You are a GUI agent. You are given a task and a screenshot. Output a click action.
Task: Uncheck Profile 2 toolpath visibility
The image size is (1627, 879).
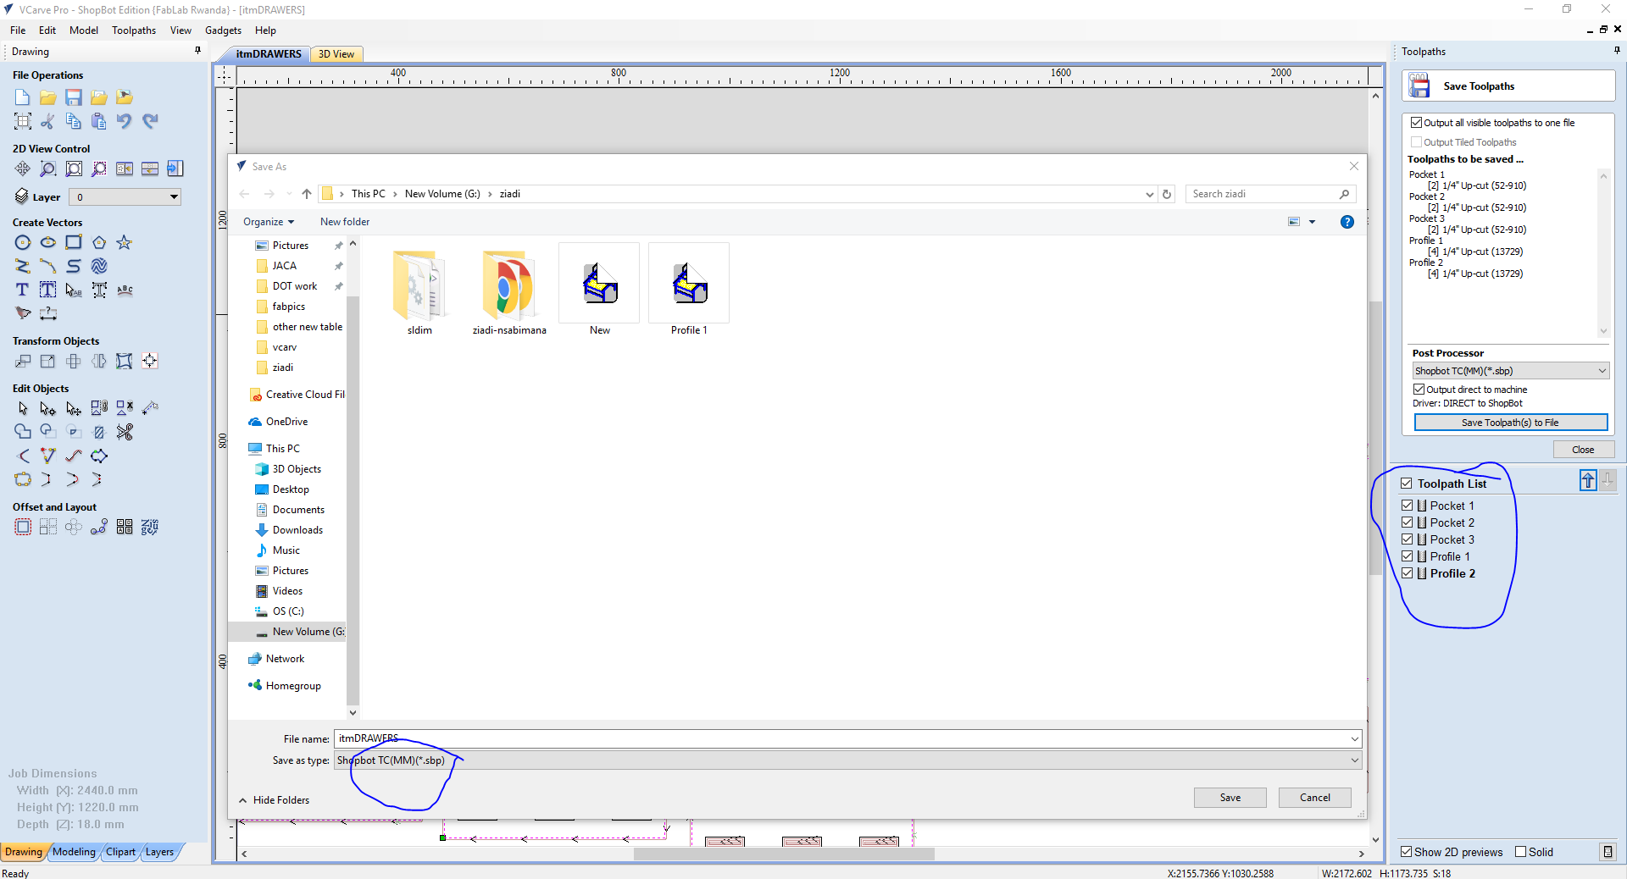click(1408, 573)
